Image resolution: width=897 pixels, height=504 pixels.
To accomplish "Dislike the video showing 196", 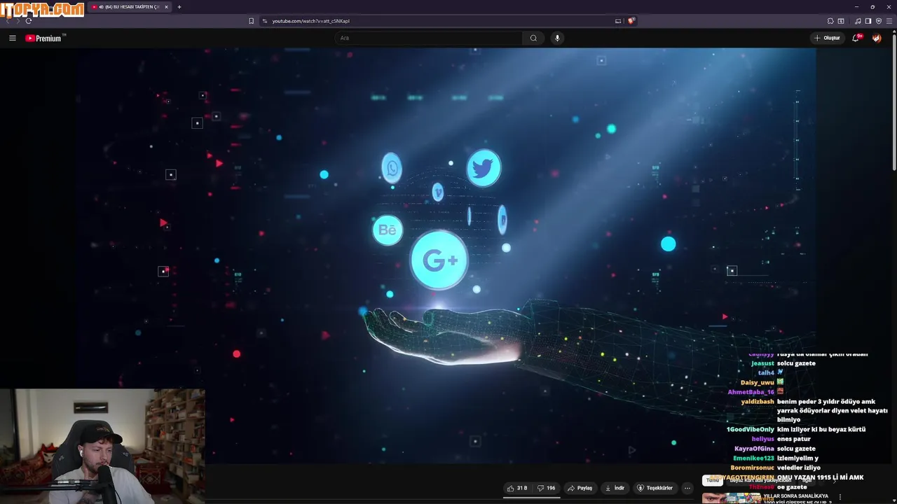I will point(547,488).
